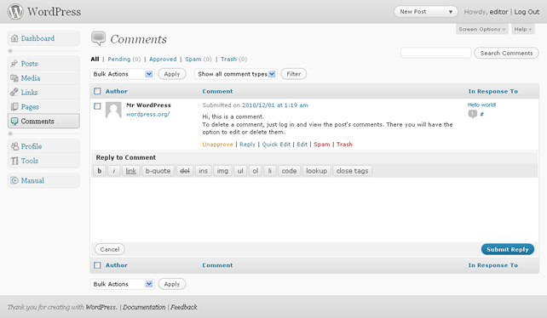Click the Profile users icon
Viewport: 547px width, 318px height.
click(14, 146)
